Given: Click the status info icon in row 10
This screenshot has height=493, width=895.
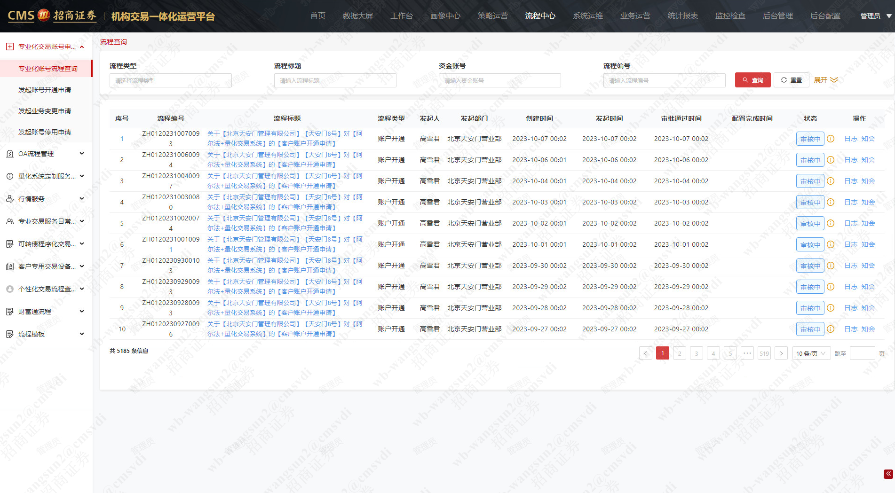Looking at the screenshot, I should (x=831, y=329).
